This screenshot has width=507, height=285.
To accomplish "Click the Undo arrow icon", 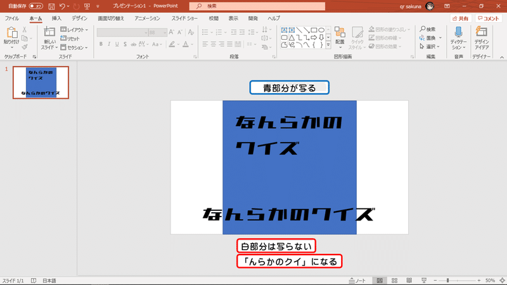I will pyautogui.click(x=62, y=6).
